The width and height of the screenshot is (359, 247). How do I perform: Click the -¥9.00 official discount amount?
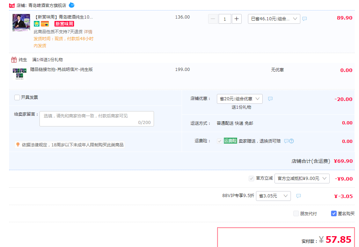click(344, 179)
